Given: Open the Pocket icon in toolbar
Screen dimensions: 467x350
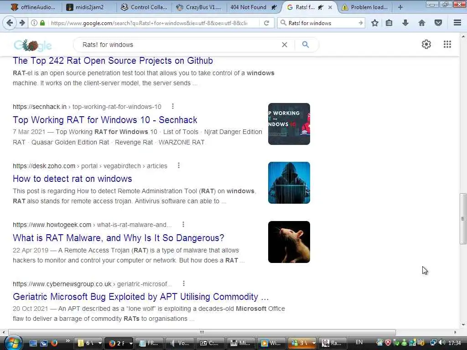Looking at the screenshot, I should (438, 23).
